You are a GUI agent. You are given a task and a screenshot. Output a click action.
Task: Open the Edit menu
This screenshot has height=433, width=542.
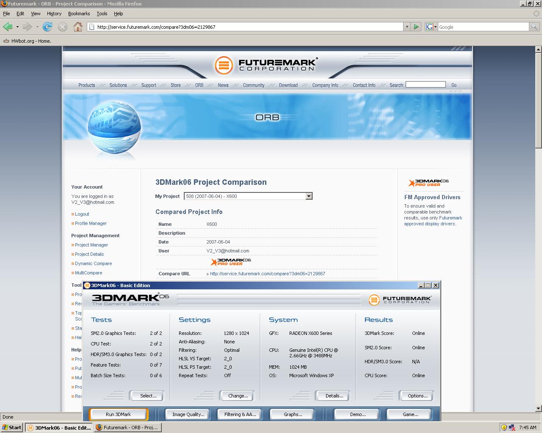pos(20,14)
